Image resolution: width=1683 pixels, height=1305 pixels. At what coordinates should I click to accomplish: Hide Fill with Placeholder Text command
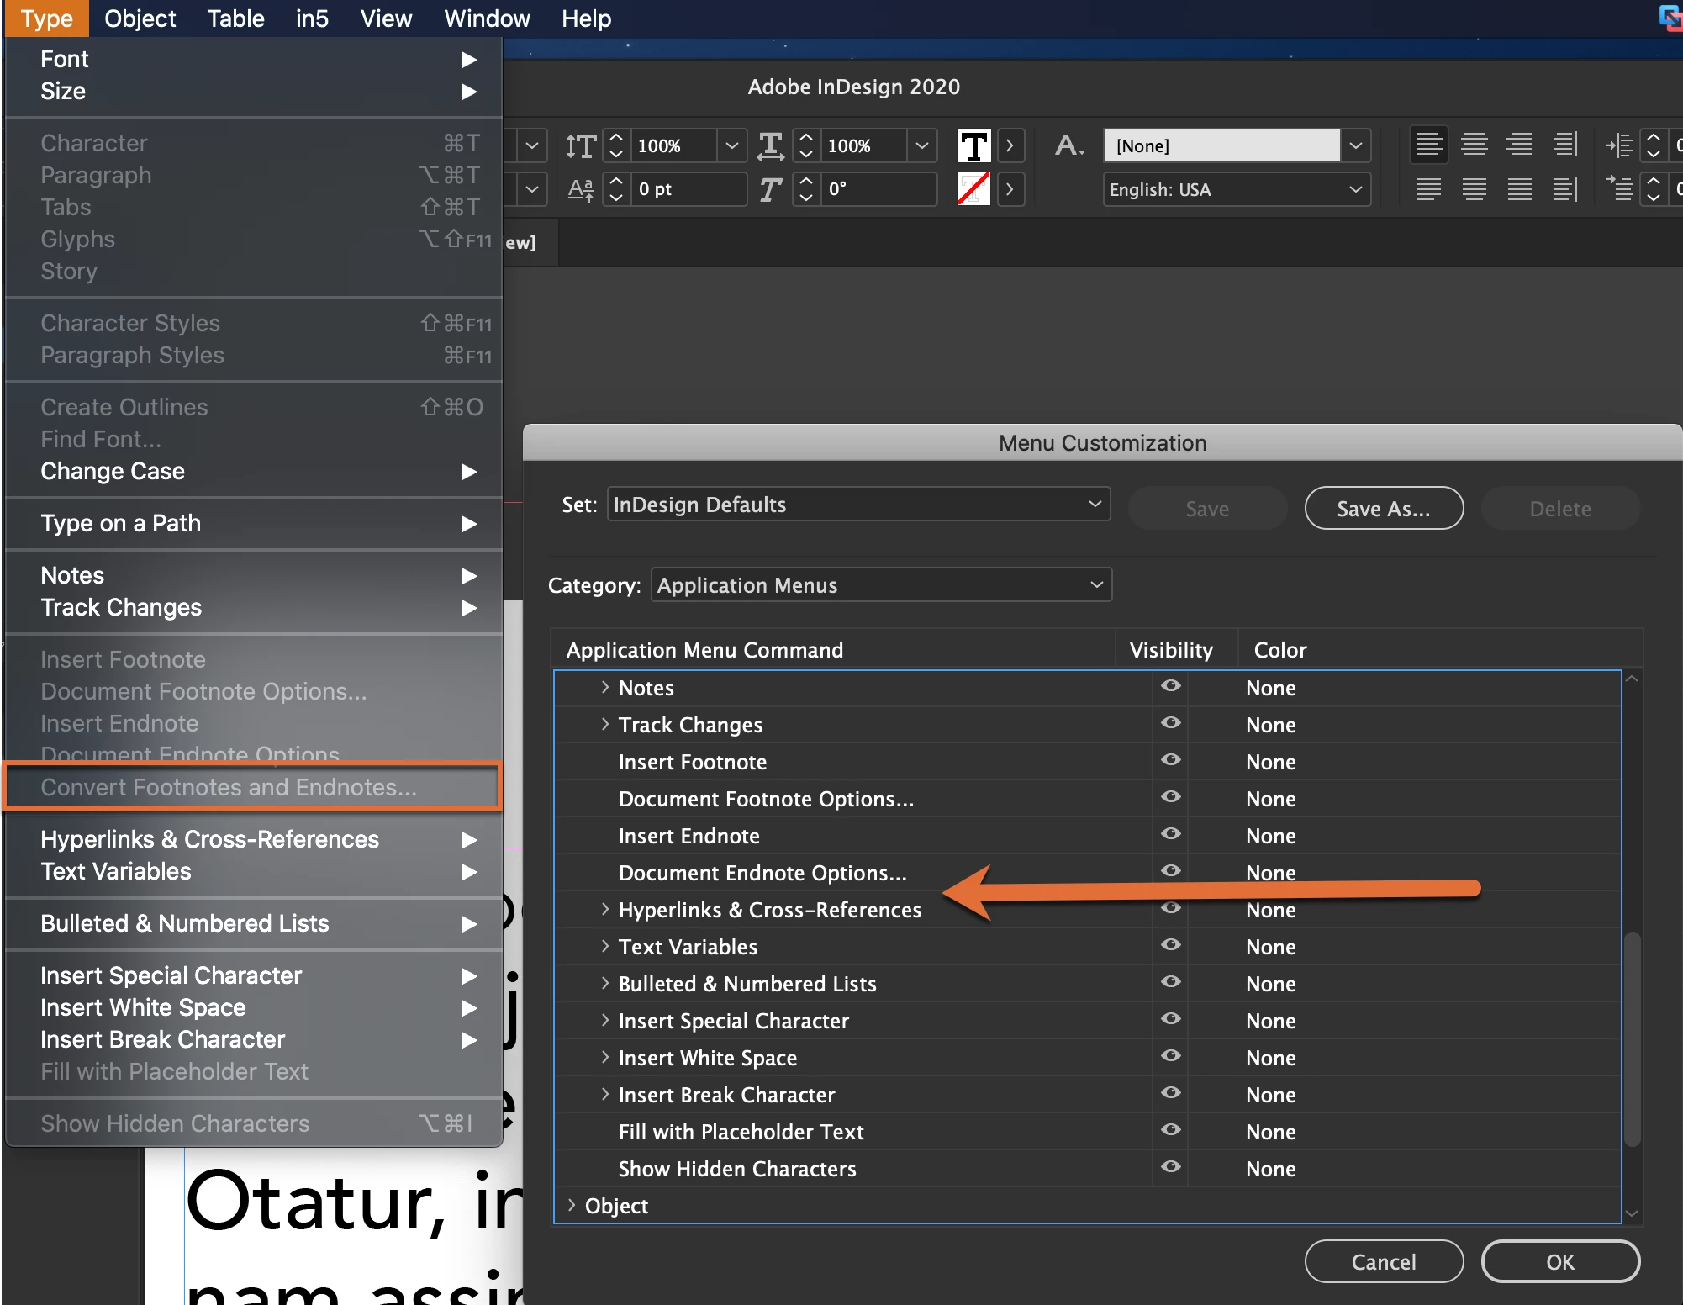pyautogui.click(x=1170, y=1130)
